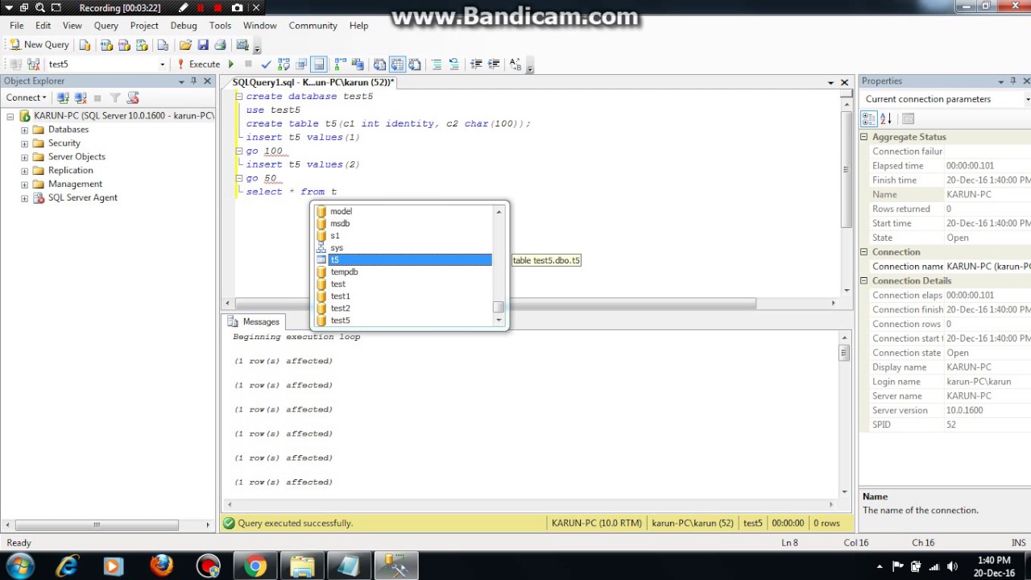
Task: Toggle IntelliSense Enabled
Action: pos(319,64)
